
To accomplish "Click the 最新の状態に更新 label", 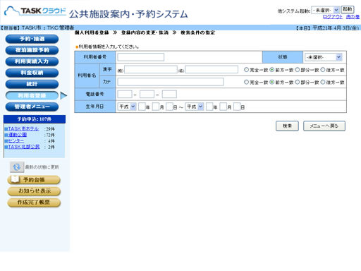I will (42, 167).
